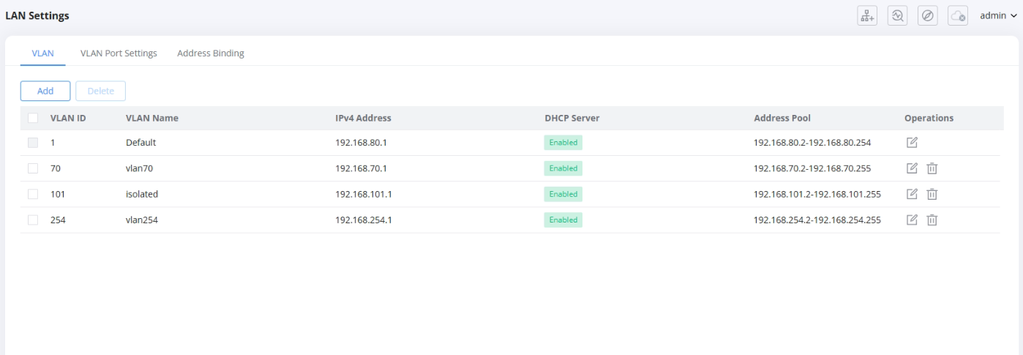This screenshot has width=1023, height=355.
Task: Delete the vlan70 row via trash icon
Action: (x=932, y=168)
